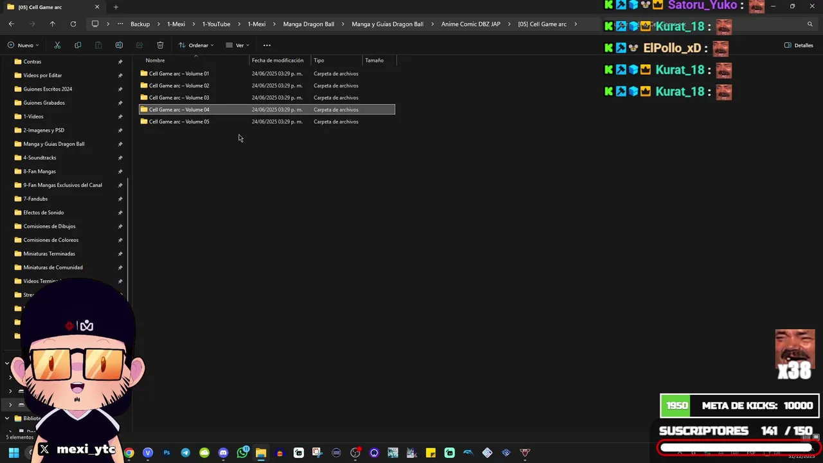This screenshot has width=823, height=463.
Task: Expand chevron after [05] Cell Game arc
Action: tap(575, 24)
